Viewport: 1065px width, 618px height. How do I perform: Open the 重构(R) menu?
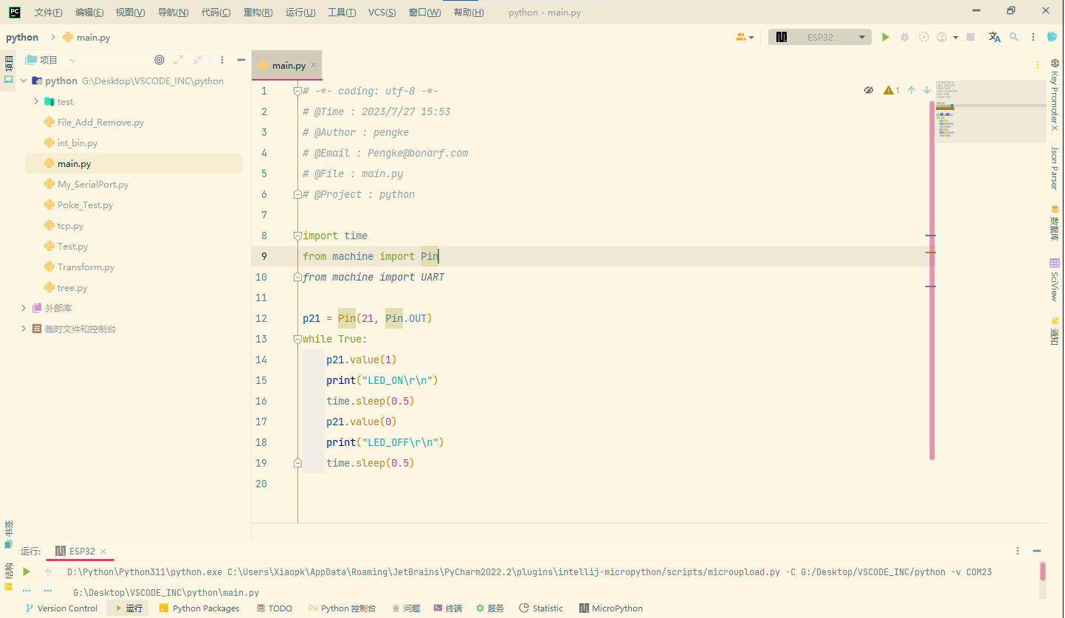(x=258, y=13)
